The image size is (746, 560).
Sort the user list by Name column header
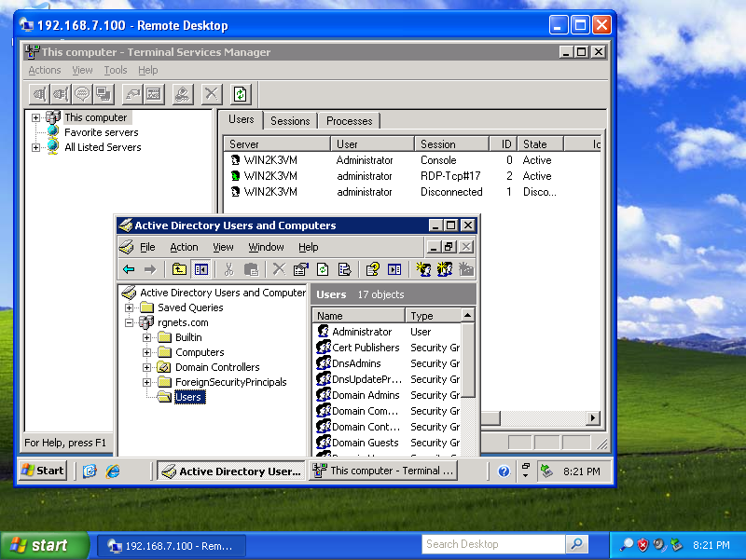(359, 316)
